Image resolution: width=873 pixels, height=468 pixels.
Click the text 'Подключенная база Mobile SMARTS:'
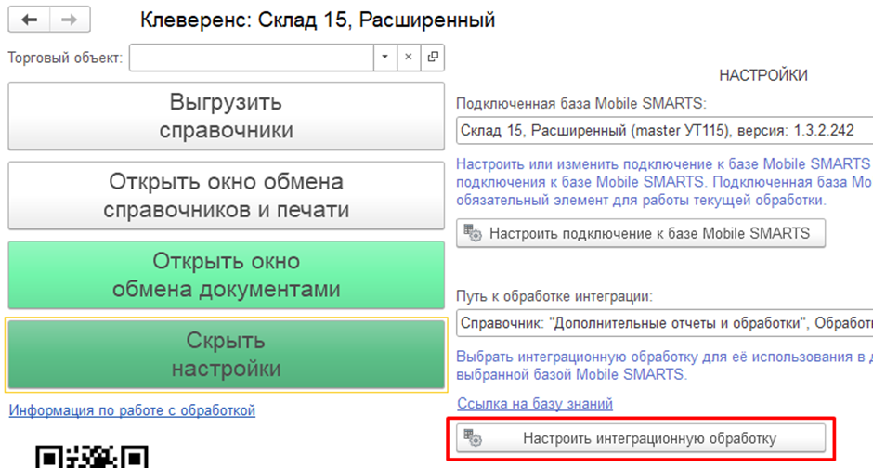click(x=581, y=104)
